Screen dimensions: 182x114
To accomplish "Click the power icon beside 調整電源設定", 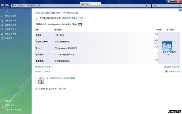I will [x=2, y=29].
